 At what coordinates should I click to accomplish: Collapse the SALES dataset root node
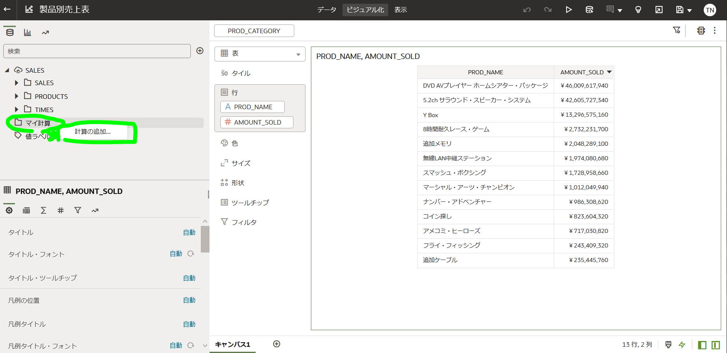[7, 70]
